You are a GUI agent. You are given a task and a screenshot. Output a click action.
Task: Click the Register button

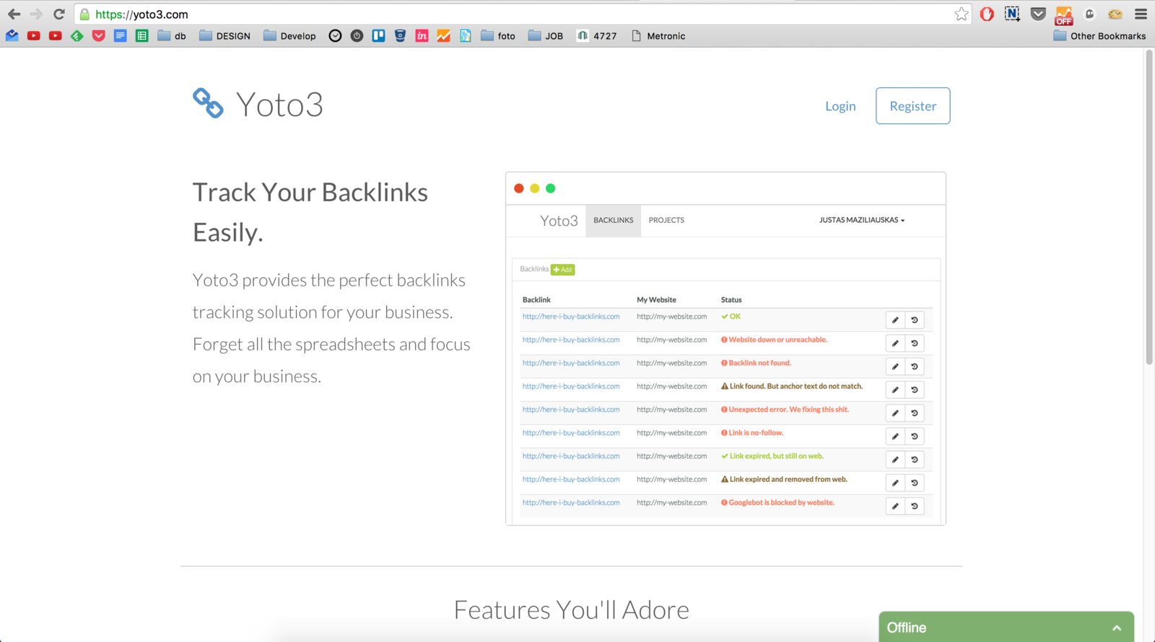click(x=912, y=106)
